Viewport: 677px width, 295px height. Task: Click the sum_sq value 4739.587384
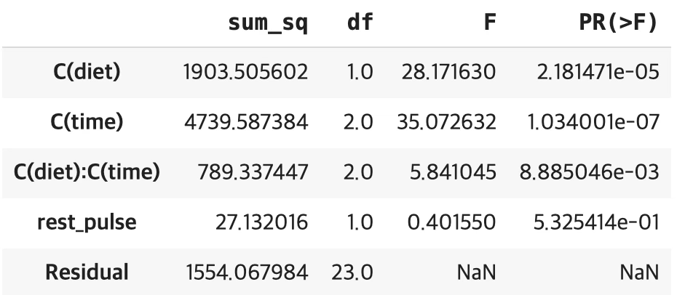click(245, 123)
